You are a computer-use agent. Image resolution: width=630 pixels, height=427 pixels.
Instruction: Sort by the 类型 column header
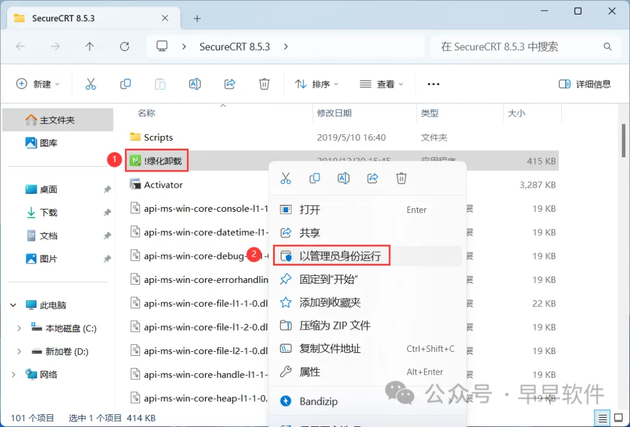pyautogui.click(x=429, y=113)
